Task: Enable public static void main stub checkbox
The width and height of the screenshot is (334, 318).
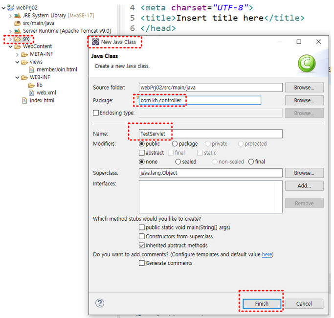Action: click(x=142, y=227)
